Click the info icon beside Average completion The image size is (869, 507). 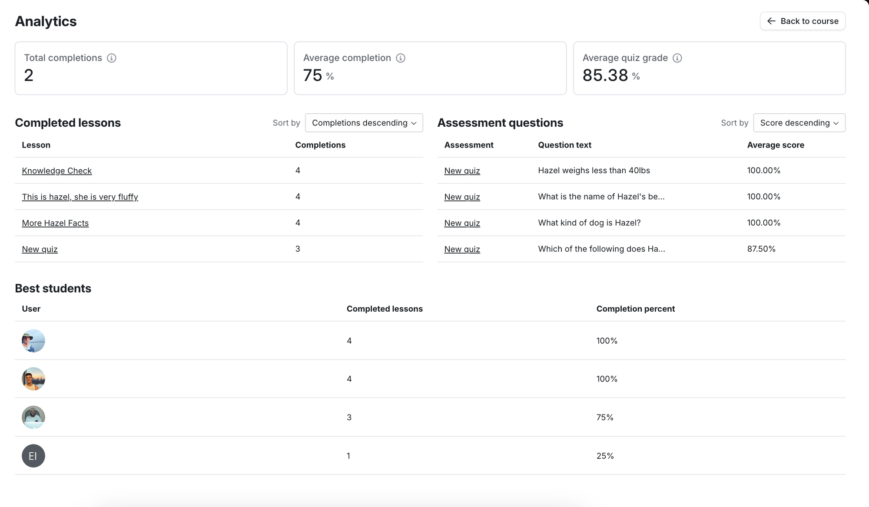click(x=400, y=58)
